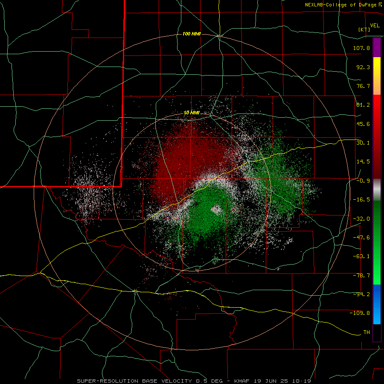Click the NEXLAB-College of DuPage label
The image size is (384, 384).
point(340,5)
